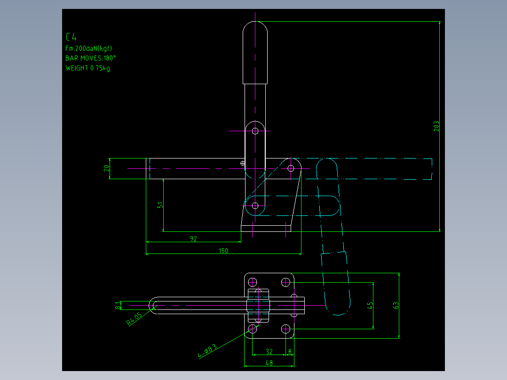
Task: Click the 8.1 slot width dimension
Action: 118,305
